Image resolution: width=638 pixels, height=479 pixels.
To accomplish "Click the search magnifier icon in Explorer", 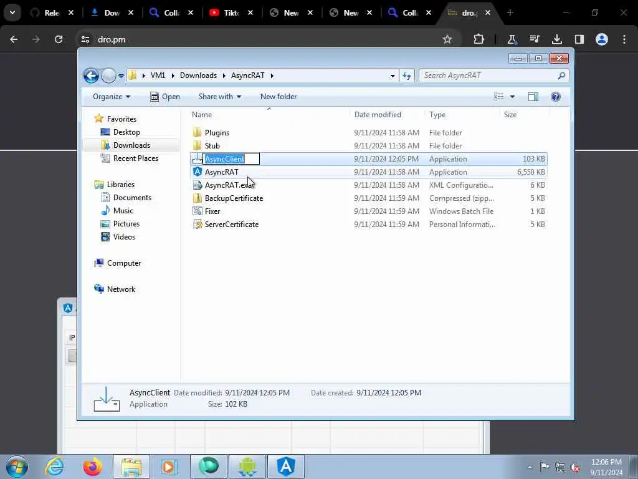I will (x=562, y=75).
